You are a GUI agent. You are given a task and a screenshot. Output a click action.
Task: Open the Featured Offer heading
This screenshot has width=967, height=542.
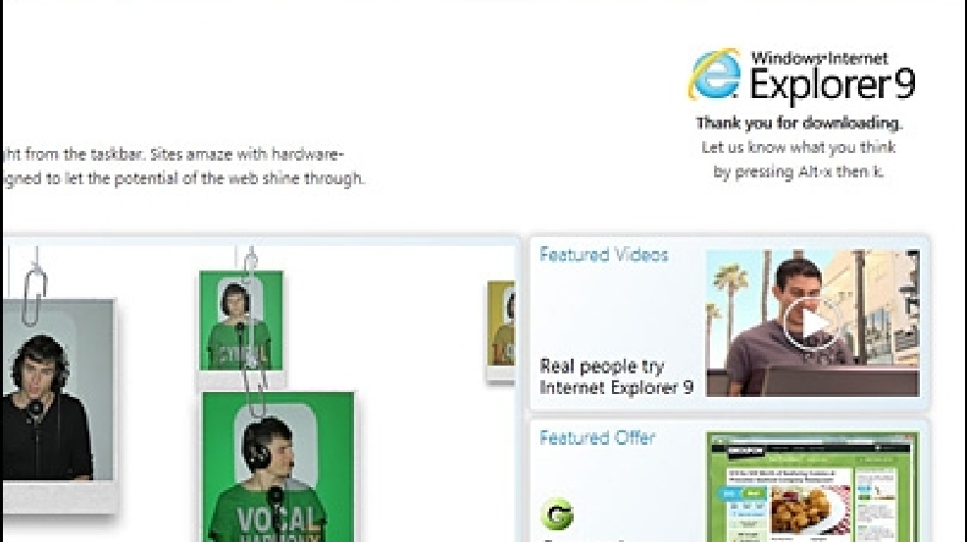pyautogui.click(x=597, y=438)
